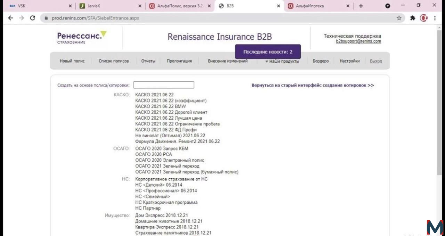Select НС <Детский> 06.2014
The height and width of the screenshot is (236, 445).
pos(159,185)
